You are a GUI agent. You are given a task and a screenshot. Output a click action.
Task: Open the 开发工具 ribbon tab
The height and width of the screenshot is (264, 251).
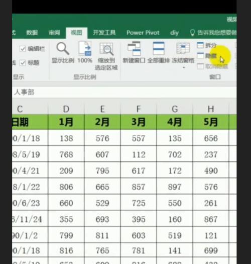(104, 33)
